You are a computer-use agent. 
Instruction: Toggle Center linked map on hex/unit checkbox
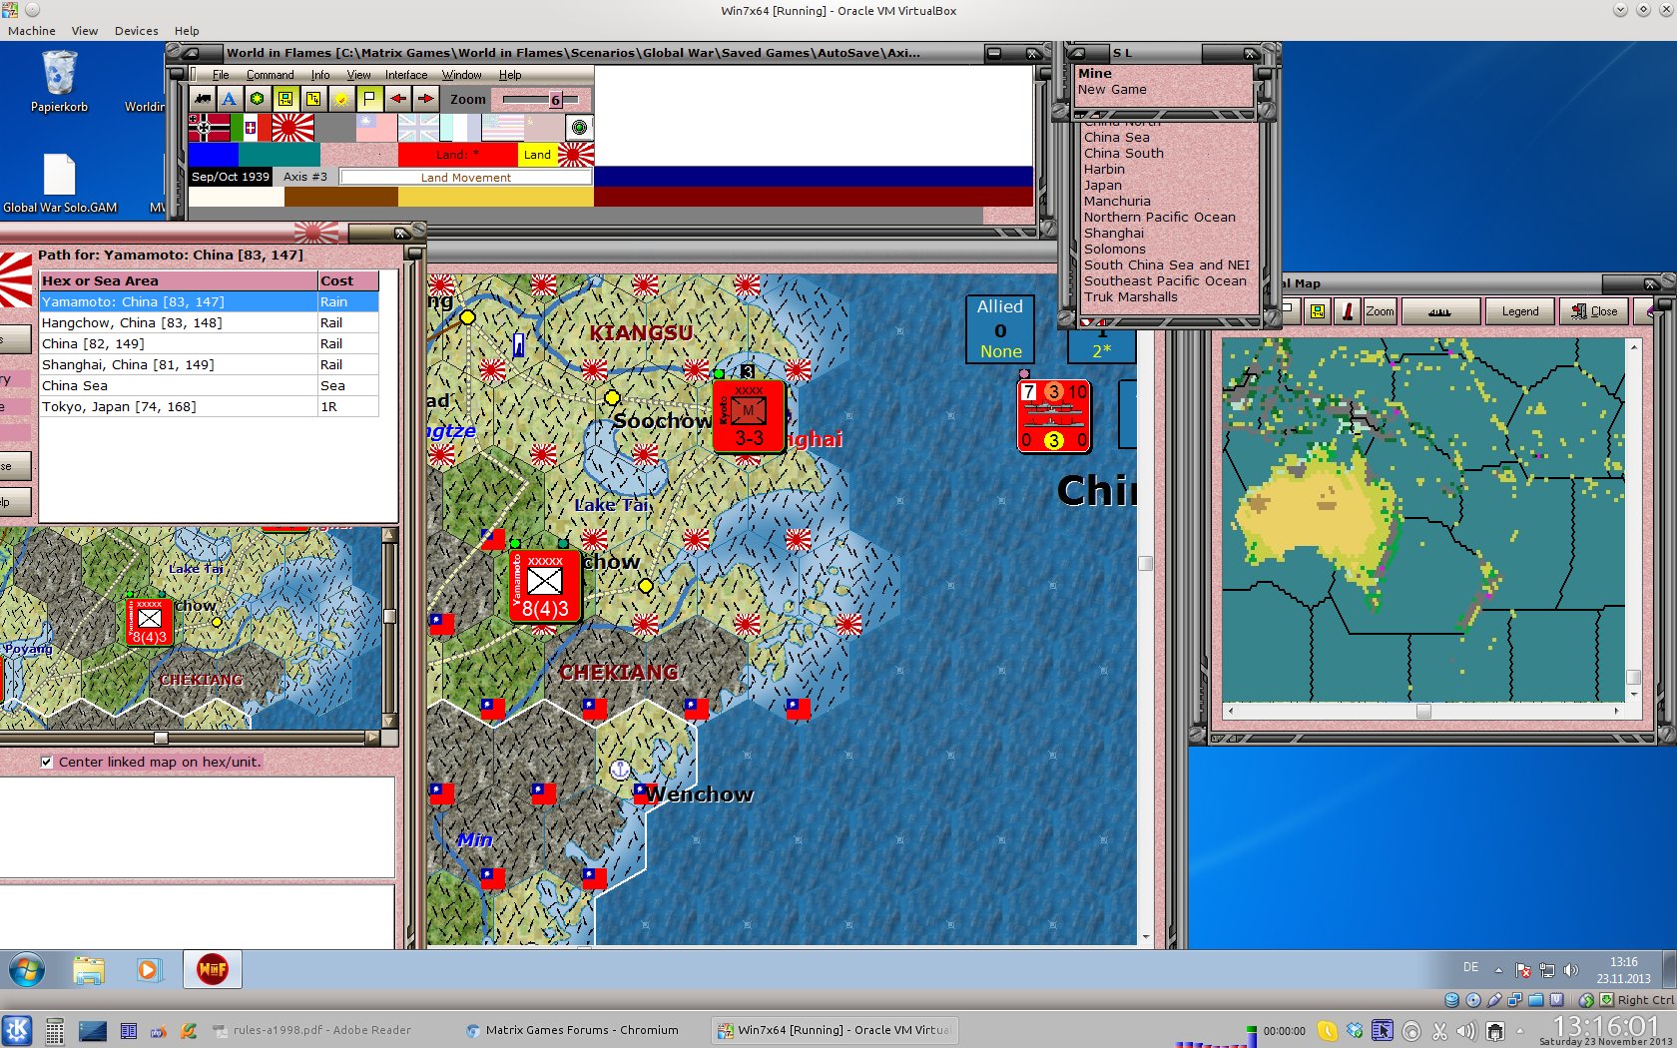click(46, 762)
